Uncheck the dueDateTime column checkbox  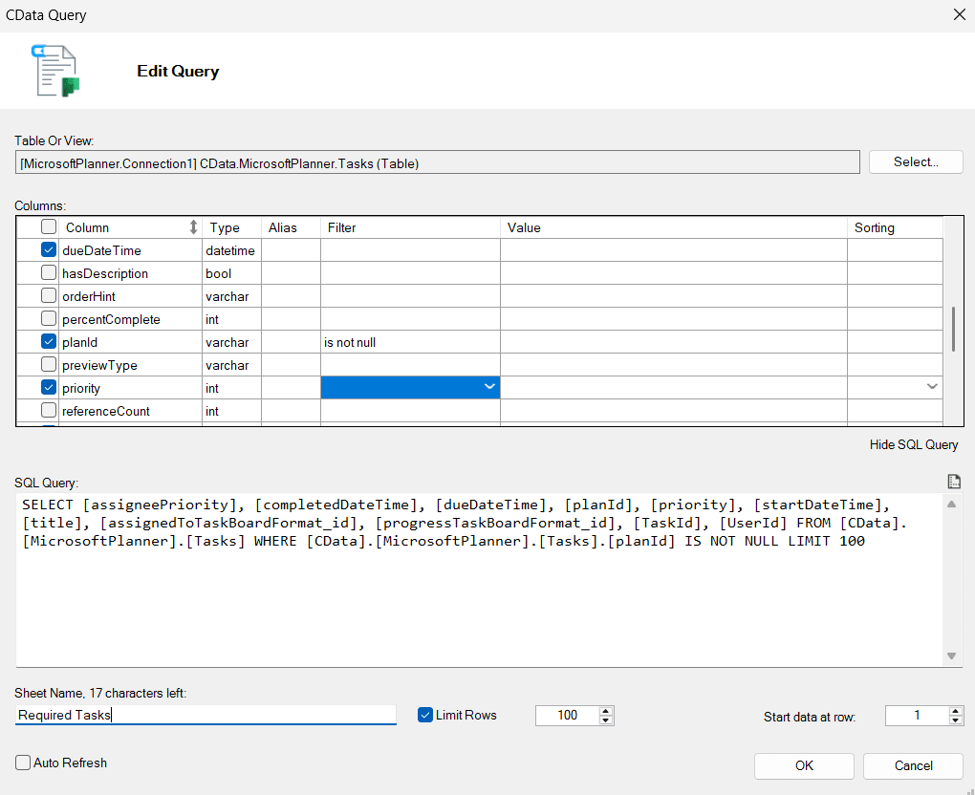49,250
